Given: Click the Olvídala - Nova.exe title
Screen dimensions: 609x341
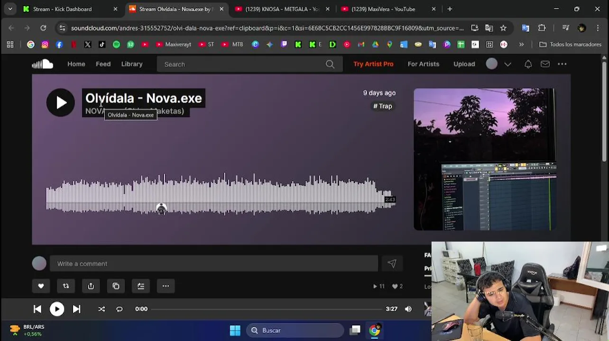Looking at the screenshot, I should click(144, 99).
